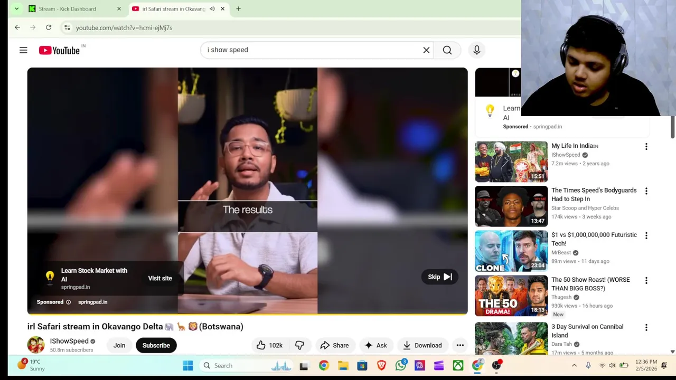Open the IShowSpeed channel name link
Viewport: 676px width, 380px height.
point(69,341)
